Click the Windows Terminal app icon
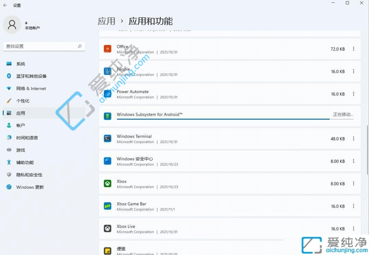Viewport: 369px width, 255px height. (x=108, y=138)
